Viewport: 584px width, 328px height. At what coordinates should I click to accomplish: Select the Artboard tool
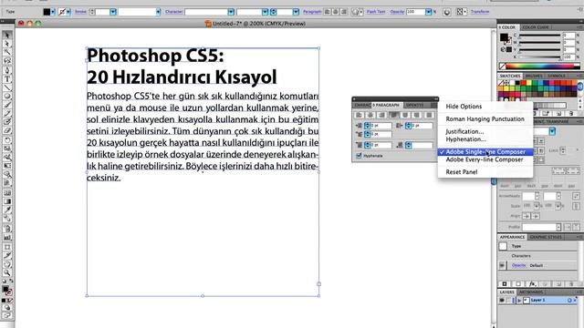pos(7,247)
